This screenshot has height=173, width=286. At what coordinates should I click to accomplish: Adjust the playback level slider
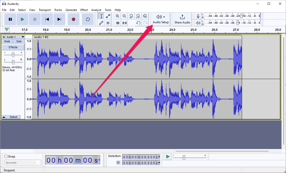238,23
